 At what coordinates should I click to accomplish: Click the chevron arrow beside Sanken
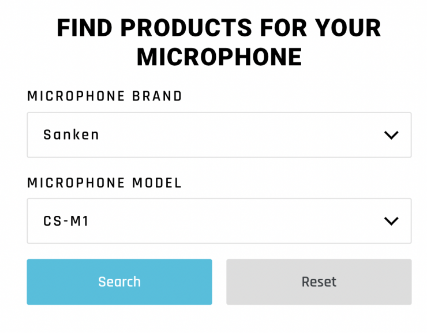coord(391,135)
